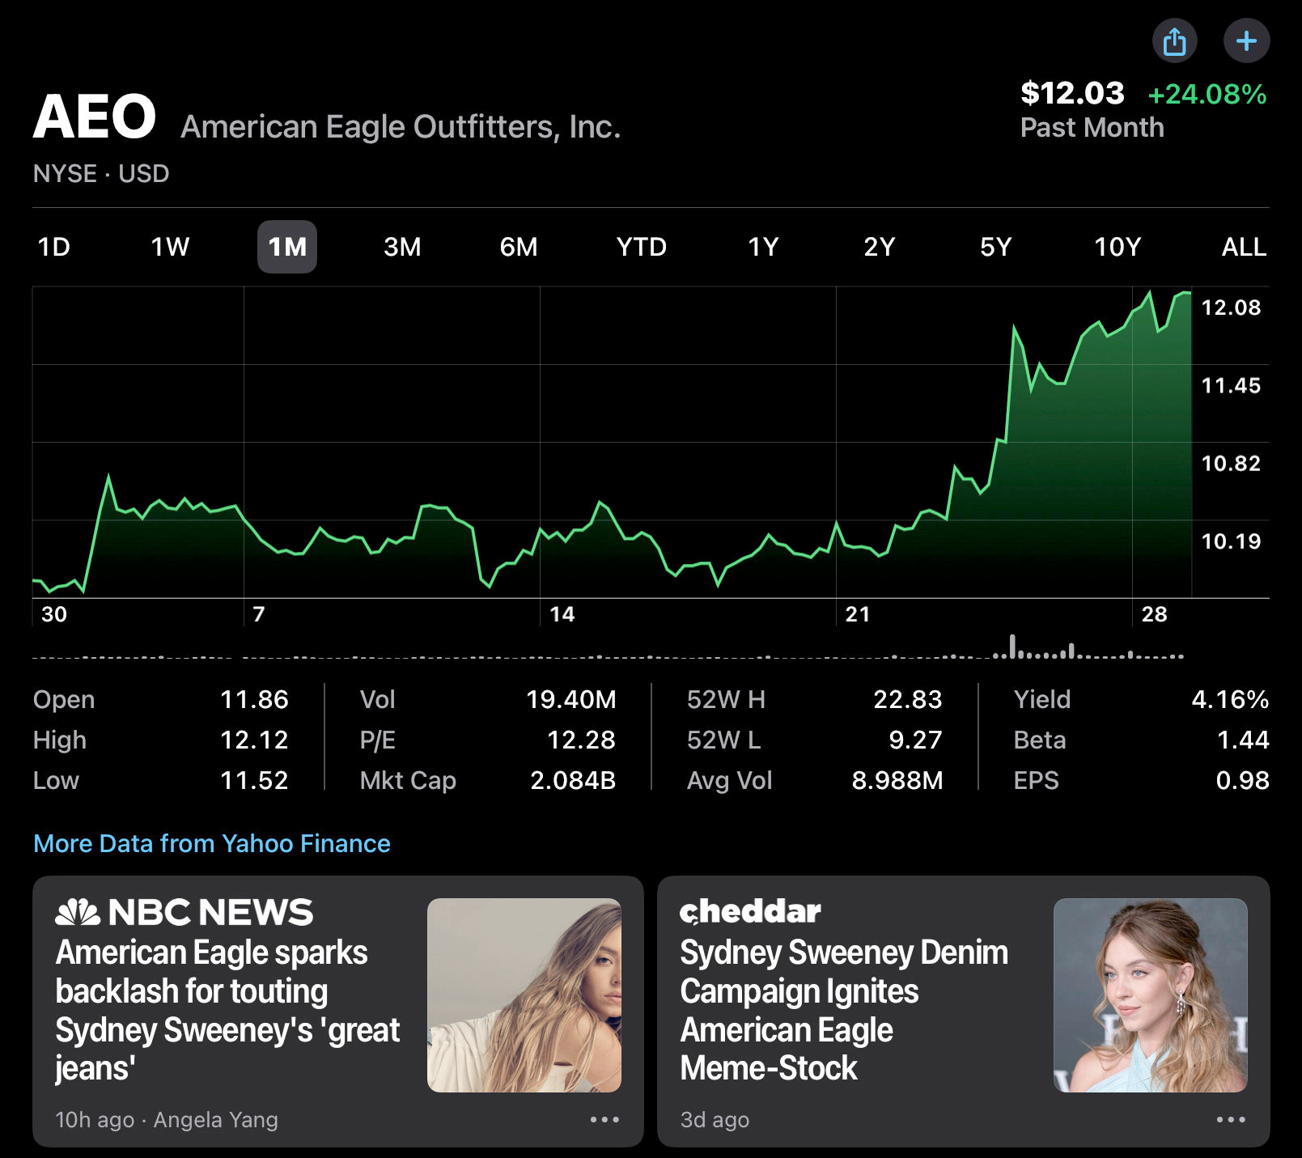
Task: Click the 52W L value 9.27
Action: coord(915,740)
